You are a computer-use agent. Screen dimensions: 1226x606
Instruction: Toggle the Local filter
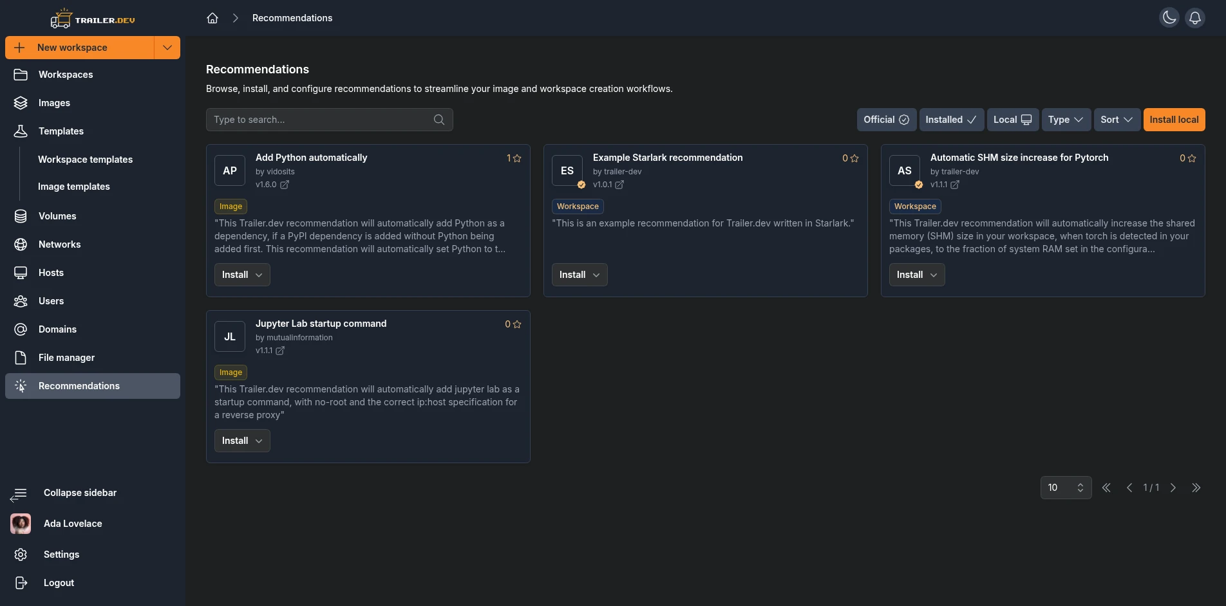1012,120
